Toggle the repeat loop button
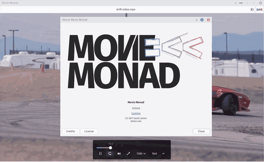The height and width of the screenshot is (162, 264). [x=110, y=153]
